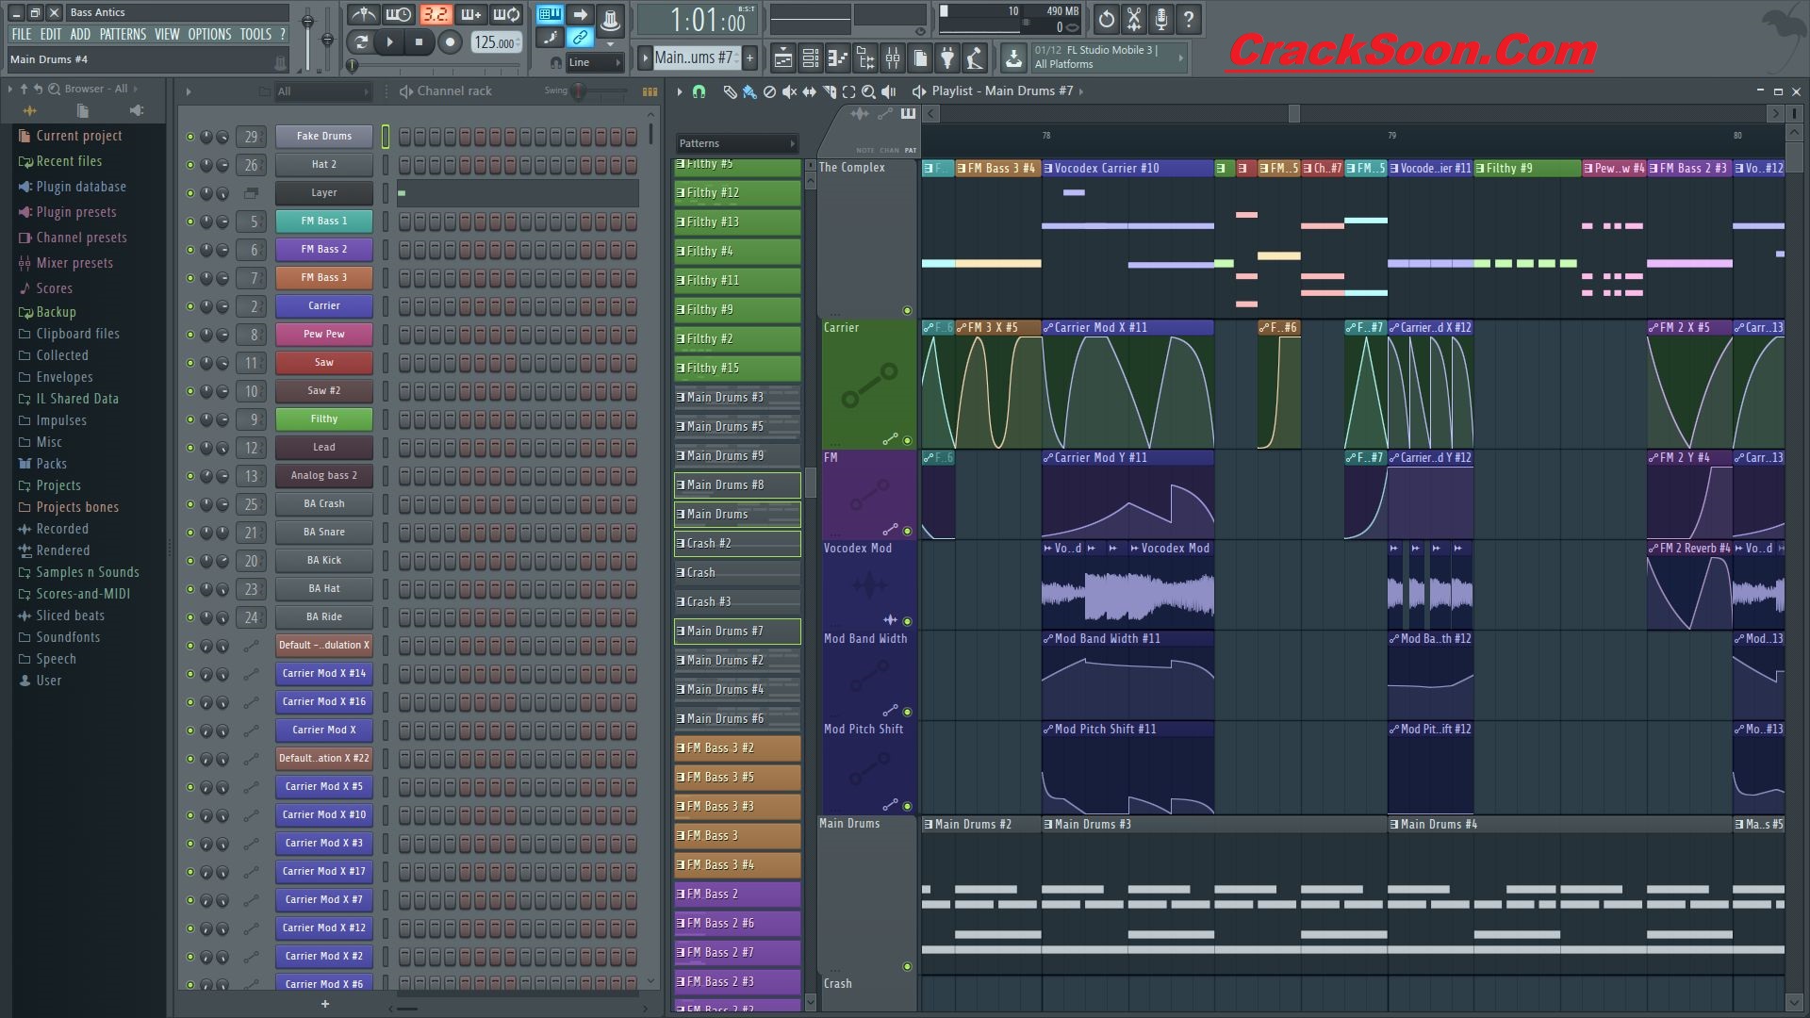The image size is (1810, 1018).
Task: Select the PATTERNS menu item
Action: click(x=124, y=35)
